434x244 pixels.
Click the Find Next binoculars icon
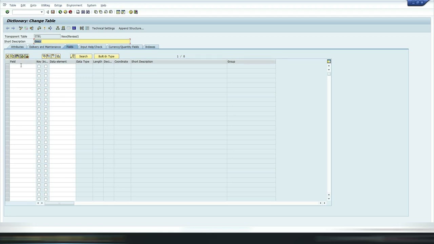tap(88, 12)
